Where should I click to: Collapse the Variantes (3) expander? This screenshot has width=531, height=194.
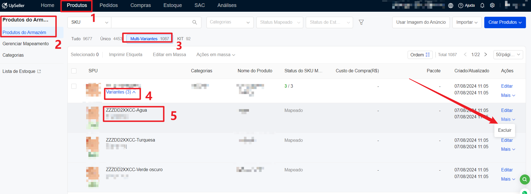[x=121, y=92]
